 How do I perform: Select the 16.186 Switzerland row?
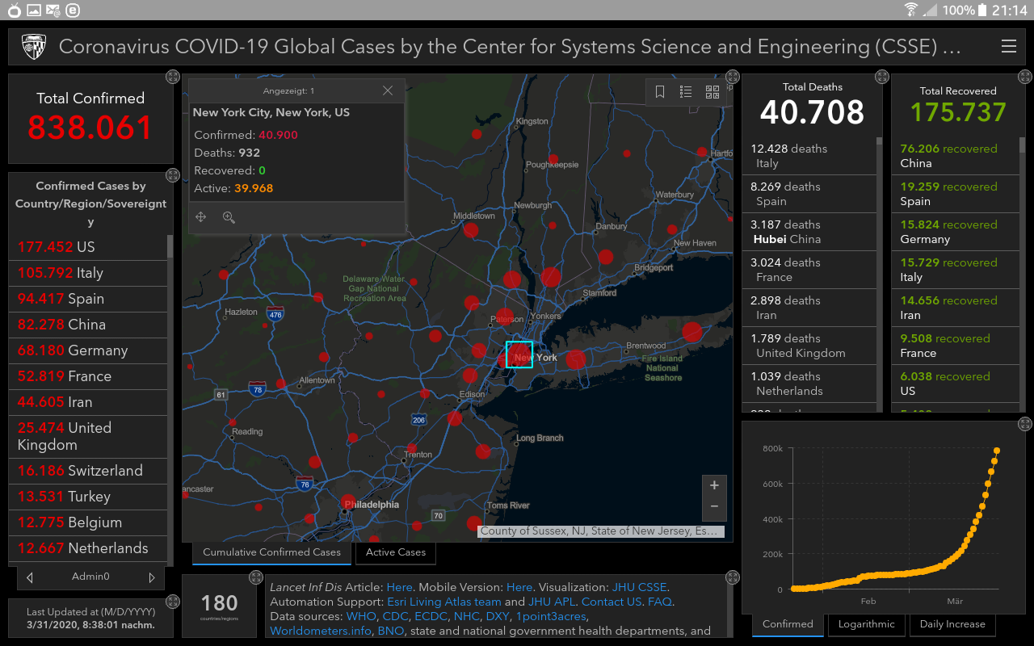click(88, 471)
